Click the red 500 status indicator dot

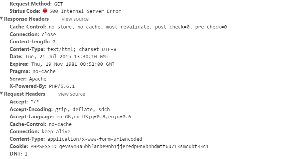[x=45, y=11]
